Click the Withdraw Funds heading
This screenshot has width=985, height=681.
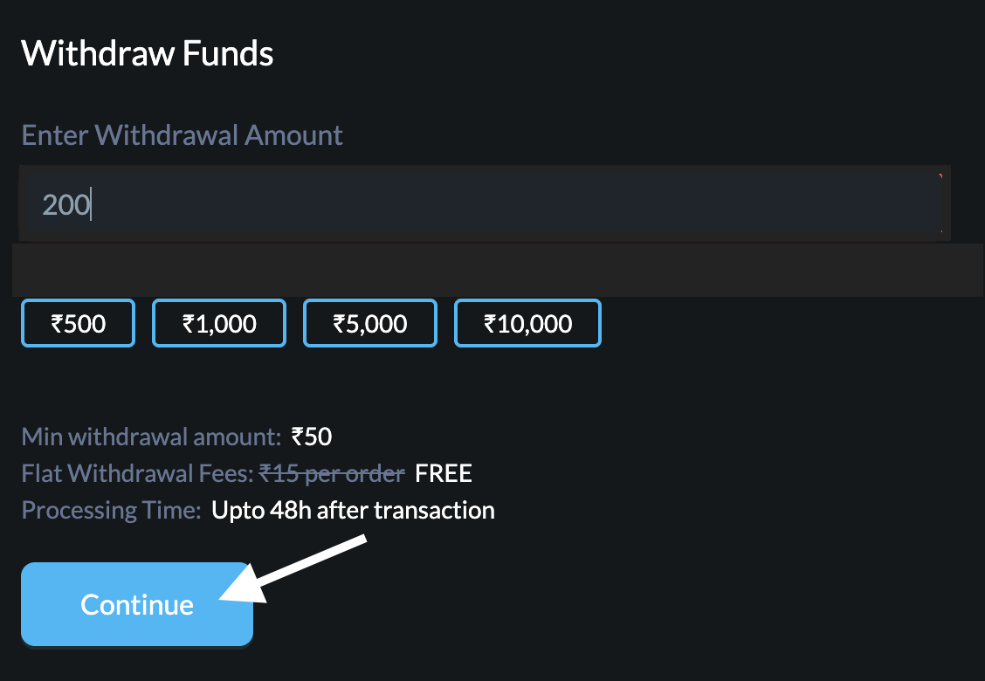pyautogui.click(x=148, y=54)
